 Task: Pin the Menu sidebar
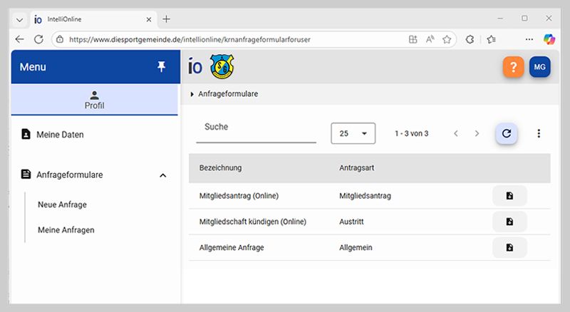pyautogui.click(x=161, y=66)
